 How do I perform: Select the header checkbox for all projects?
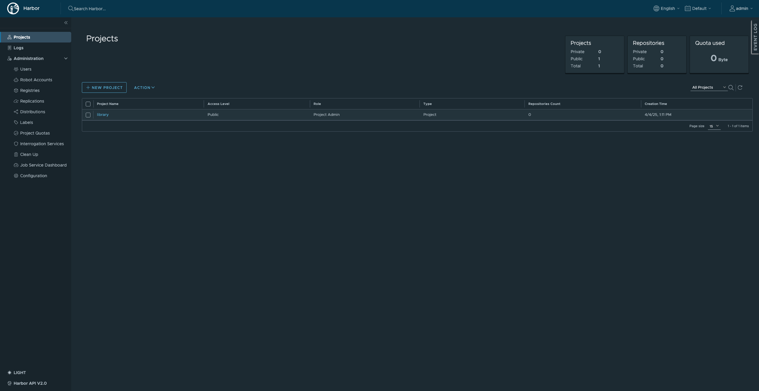(88, 104)
